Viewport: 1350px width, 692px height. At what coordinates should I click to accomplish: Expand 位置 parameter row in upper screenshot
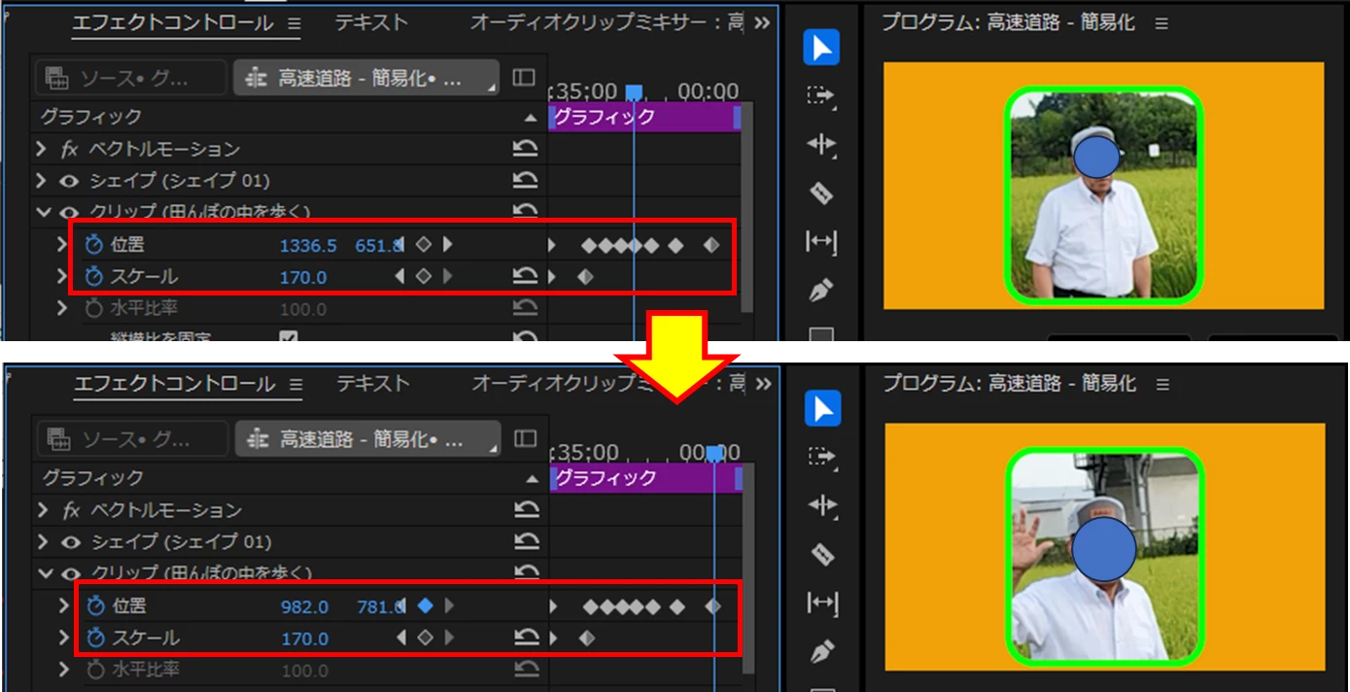[x=63, y=245]
